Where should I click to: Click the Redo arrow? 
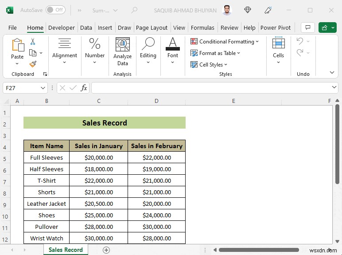pos(300,53)
